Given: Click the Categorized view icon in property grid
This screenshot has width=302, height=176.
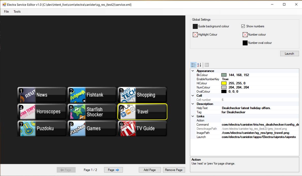Looking at the screenshot, I should coord(193,65).
